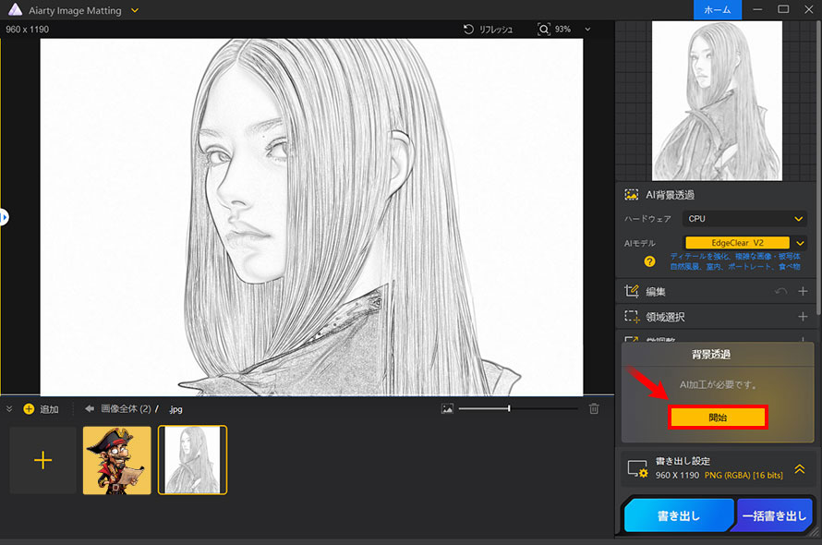This screenshot has width=822, height=545.
Task: Open the ハードウェア CPU dropdown
Action: pyautogui.click(x=744, y=219)
